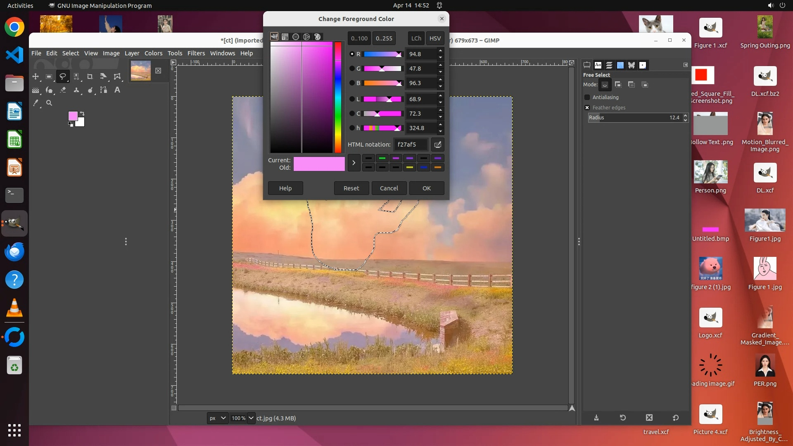The width and height of the screenshot is (793, 446).
Task: Pick the Color Picker eyedropper tool
Action: [36, 103]
